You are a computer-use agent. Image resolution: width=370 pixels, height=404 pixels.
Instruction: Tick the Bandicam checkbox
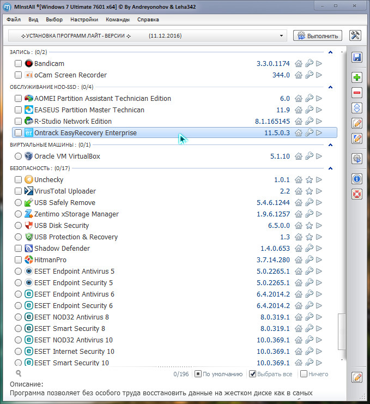18,63
